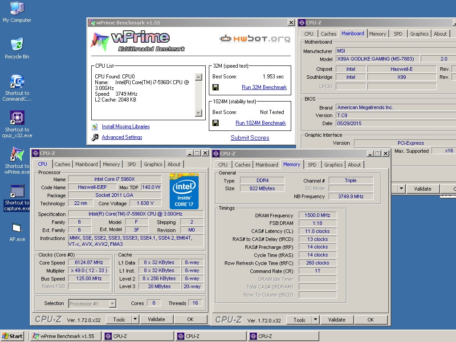Viewport: 456px width, 342px height.
Task: Minimize the CPU-Z CPU tab window
Action: click(x=190, y=153)
